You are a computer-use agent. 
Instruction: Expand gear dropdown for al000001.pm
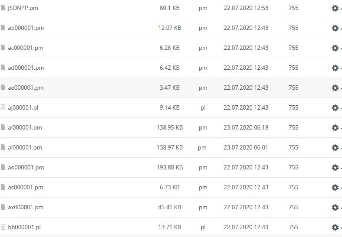335,128
